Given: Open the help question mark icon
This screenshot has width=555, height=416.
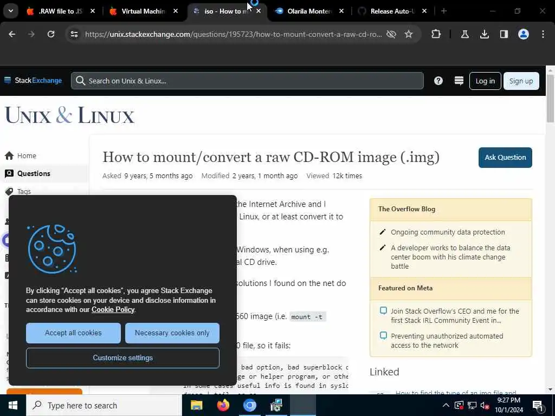Looking at the screenshot, I should click(x=438, y=81).
